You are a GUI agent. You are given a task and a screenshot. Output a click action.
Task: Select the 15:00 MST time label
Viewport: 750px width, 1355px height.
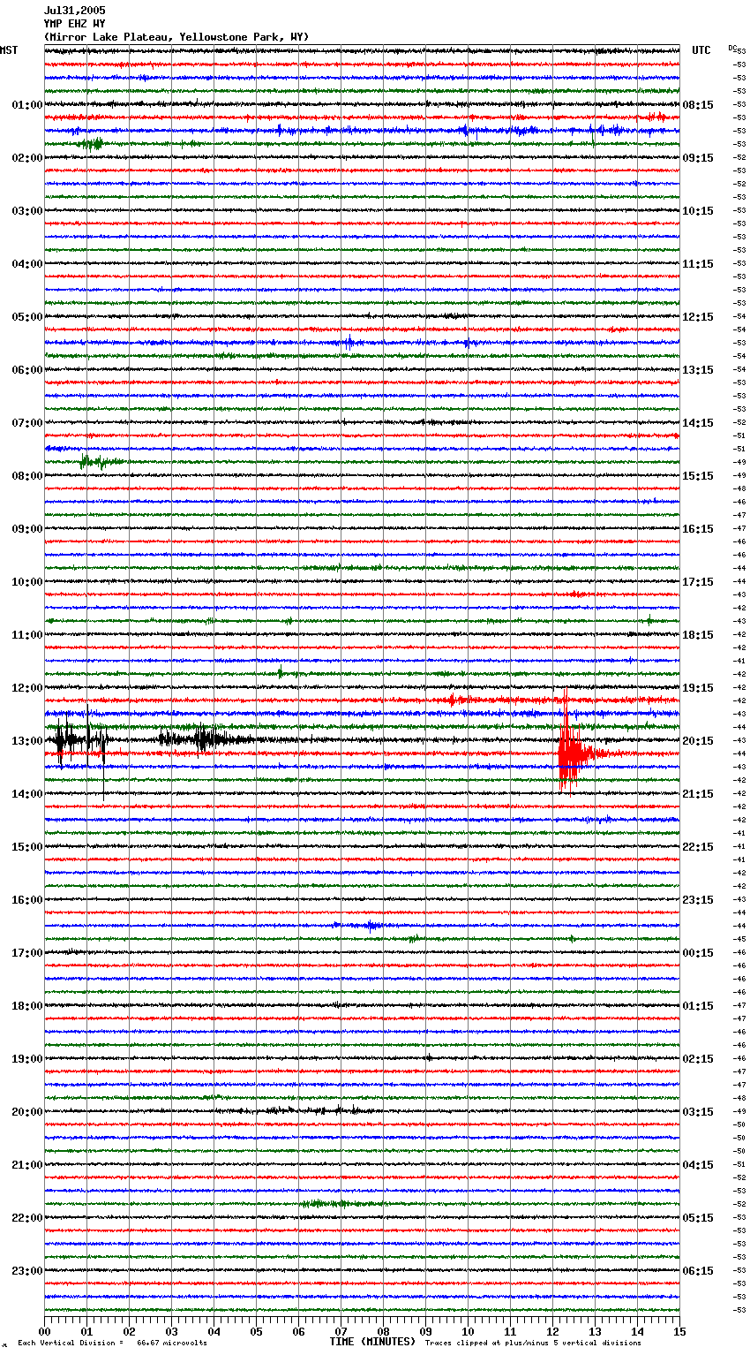(27, 847)
